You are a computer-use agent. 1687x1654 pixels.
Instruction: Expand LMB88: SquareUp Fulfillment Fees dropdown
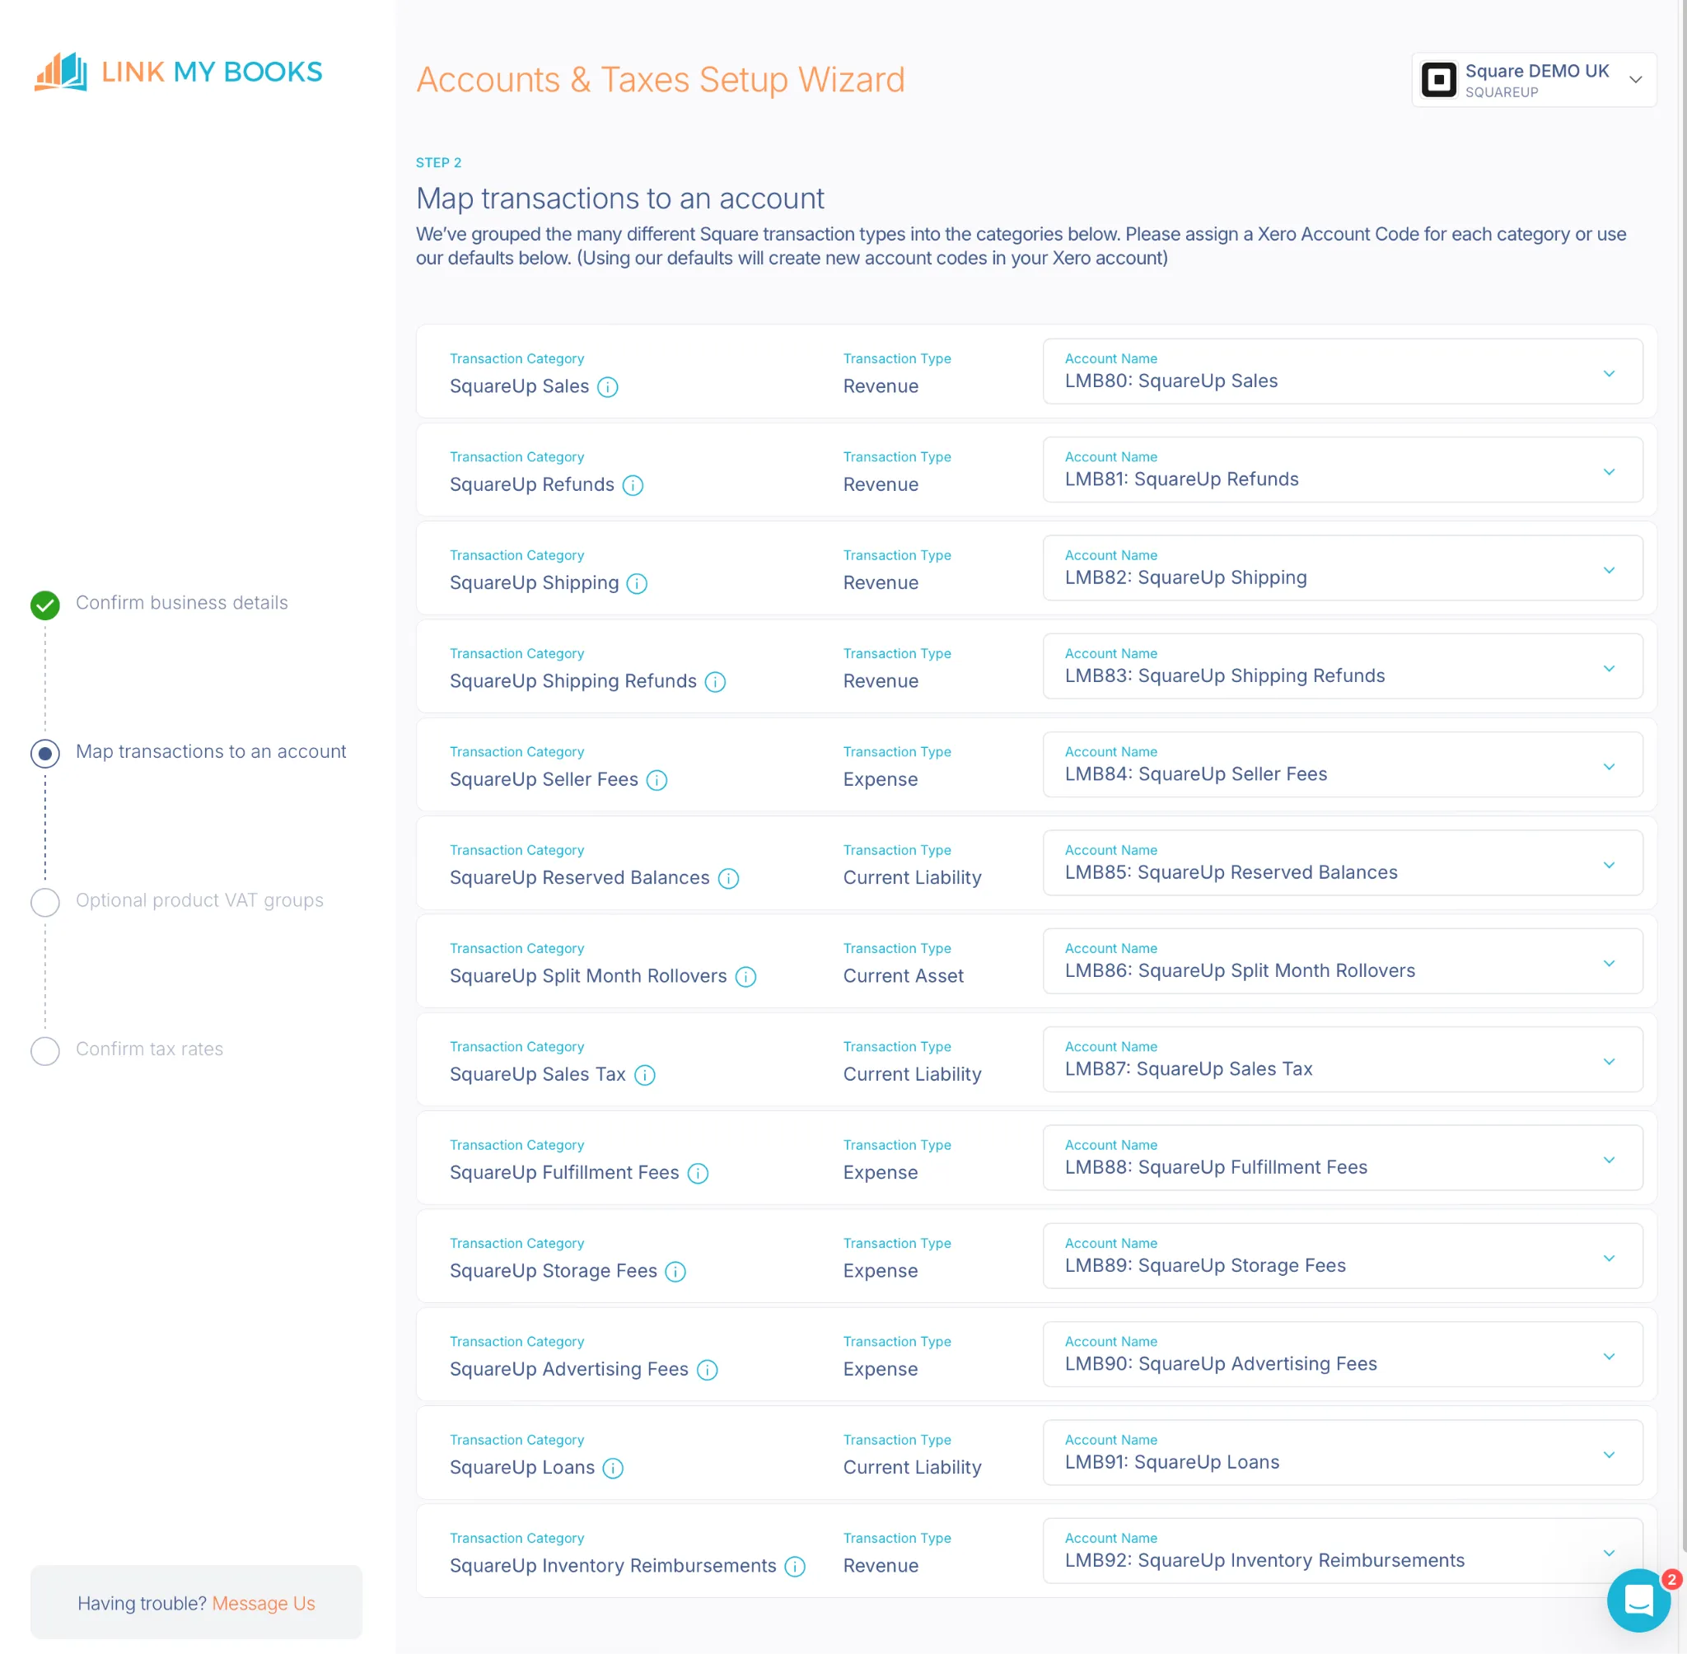point(1342,1156)
